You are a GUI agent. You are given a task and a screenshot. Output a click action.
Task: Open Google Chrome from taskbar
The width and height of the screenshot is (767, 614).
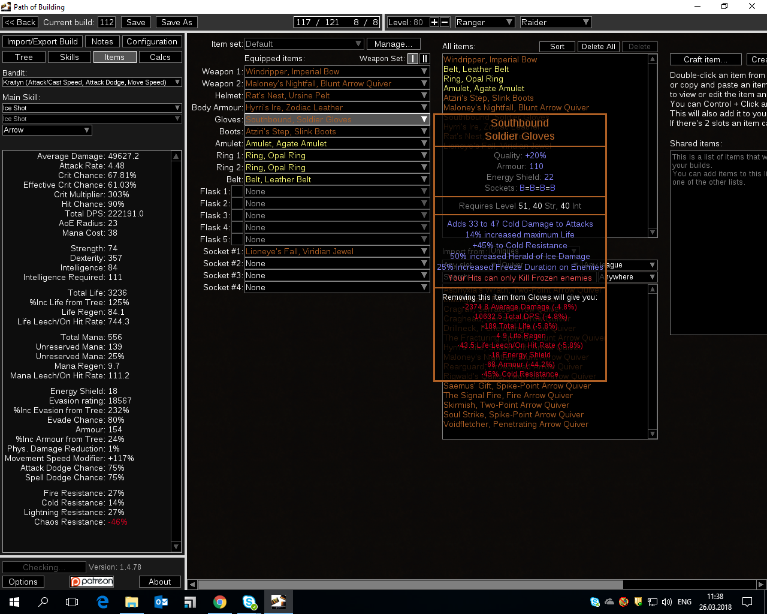click(x=220, y=602)
